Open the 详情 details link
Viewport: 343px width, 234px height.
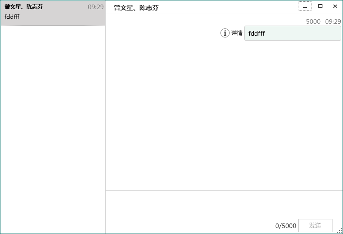(x=237, y=33)
